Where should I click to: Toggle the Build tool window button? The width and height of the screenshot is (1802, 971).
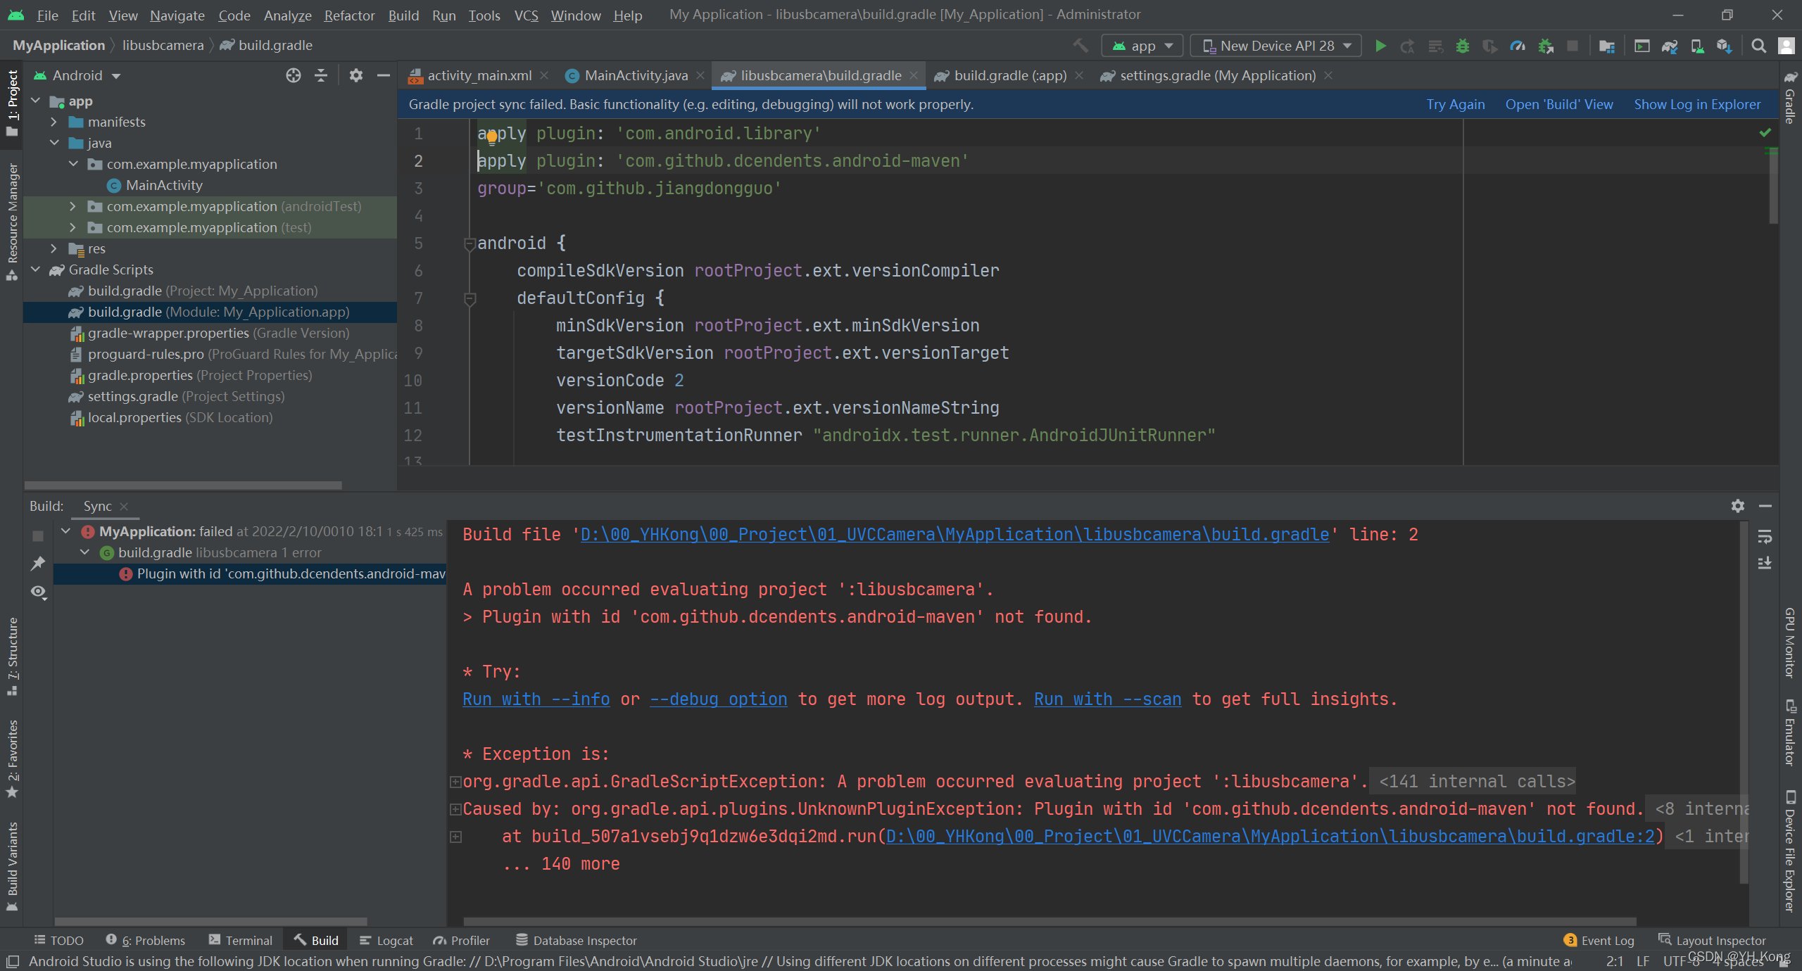[x=316, y=940]
